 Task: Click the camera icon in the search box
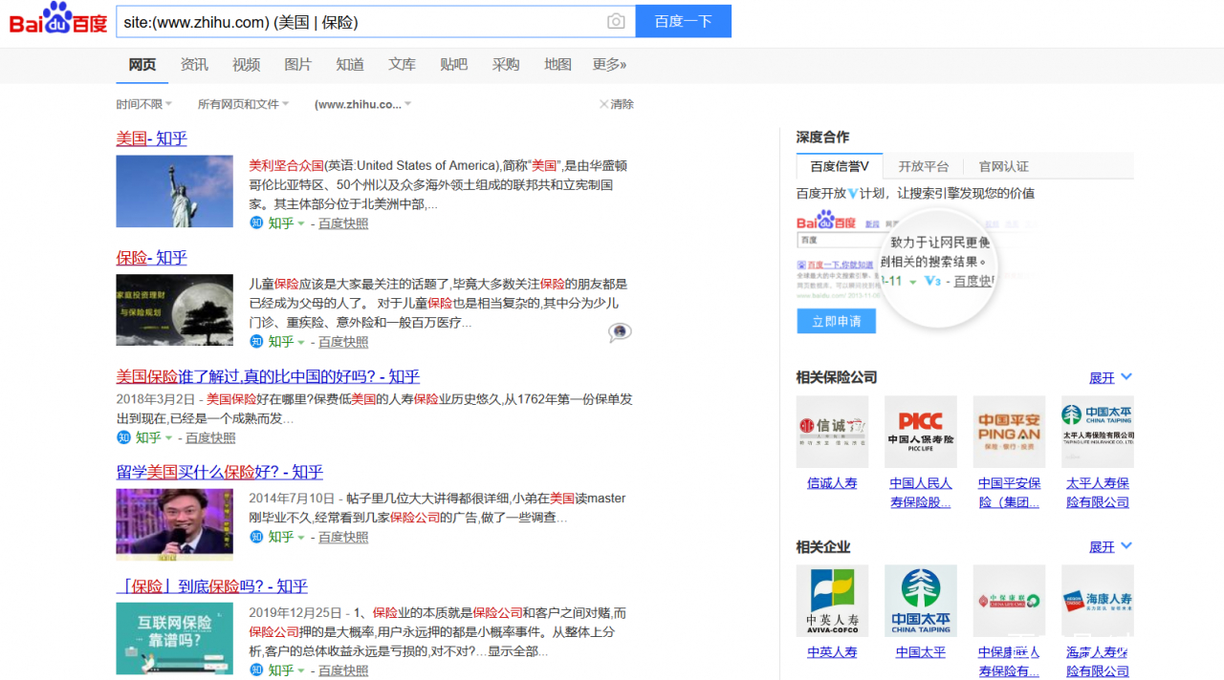pos(616,20)
